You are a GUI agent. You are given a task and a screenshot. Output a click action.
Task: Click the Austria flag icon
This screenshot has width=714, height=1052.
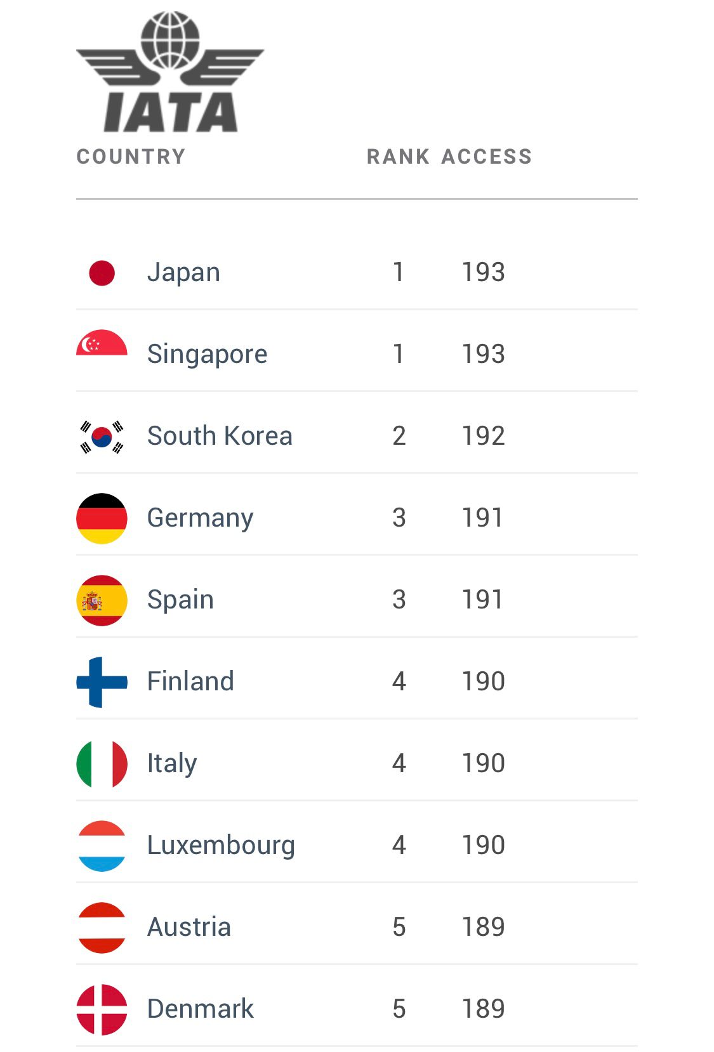pyautogui.click(x=102, y=928)
